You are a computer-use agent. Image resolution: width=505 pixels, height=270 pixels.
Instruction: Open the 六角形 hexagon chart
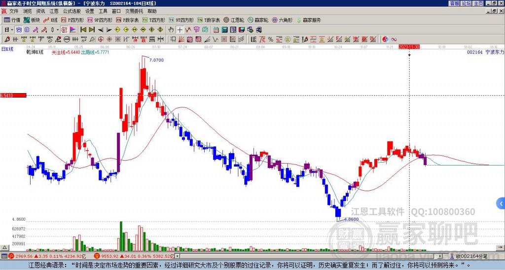(283, 20)
